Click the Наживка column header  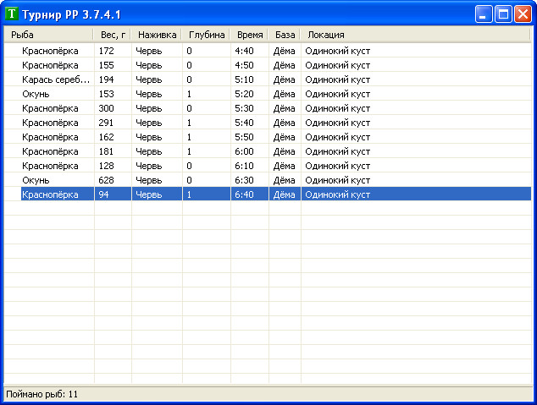(156, 35)
